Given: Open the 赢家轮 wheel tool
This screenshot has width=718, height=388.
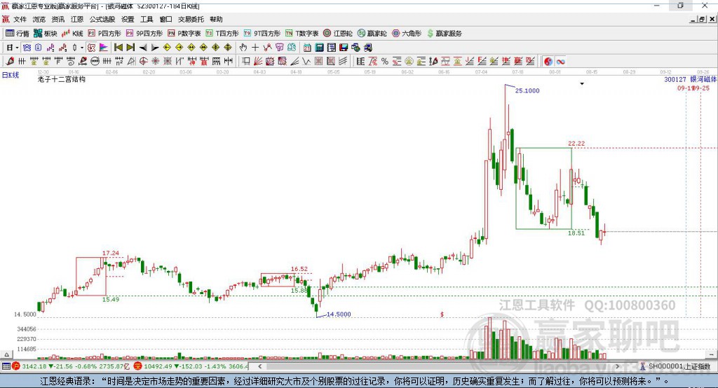Looking at the screenshot, I should click(372, 34).
